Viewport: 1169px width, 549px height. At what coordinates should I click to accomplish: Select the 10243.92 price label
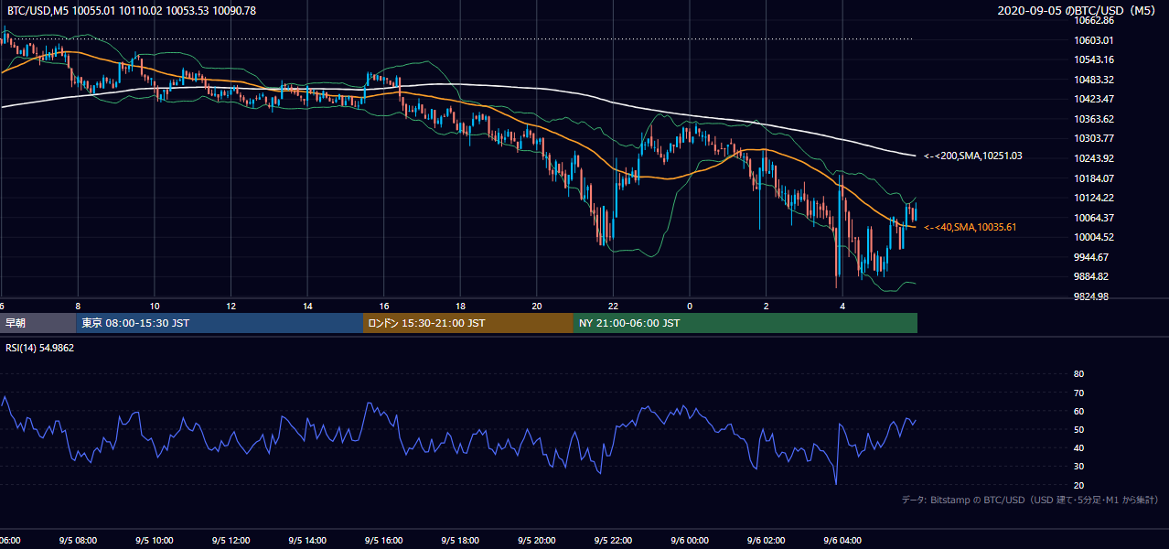click(1095, 158)
